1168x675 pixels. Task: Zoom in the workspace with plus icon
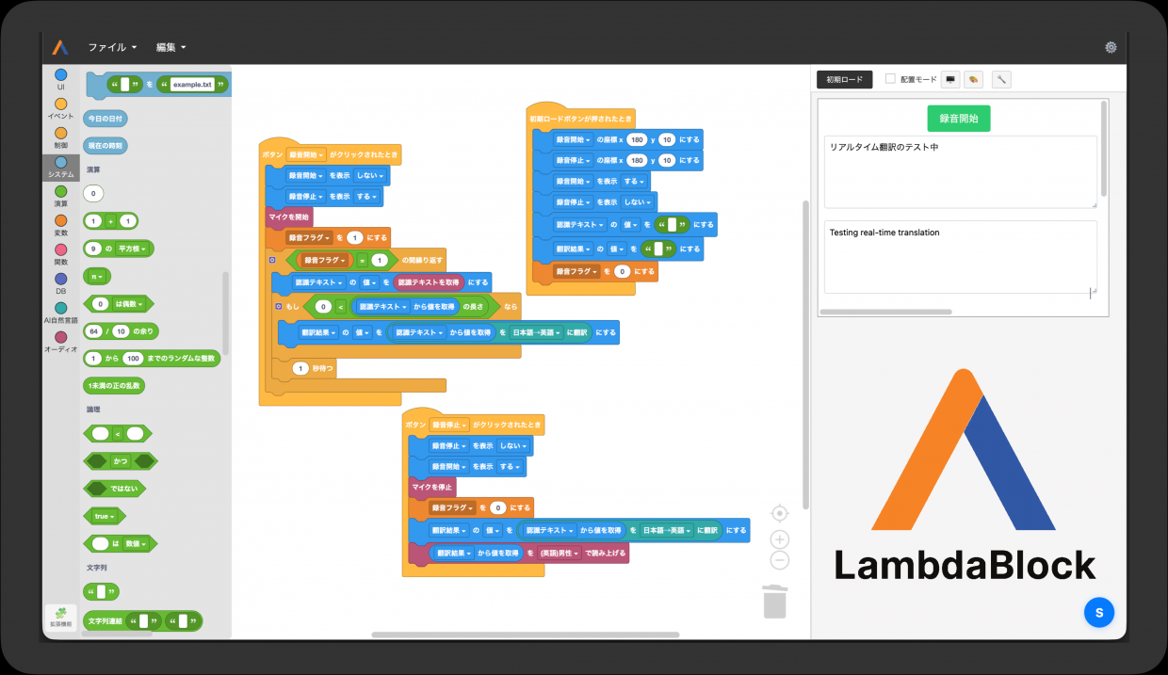click(x=779, y=539)
